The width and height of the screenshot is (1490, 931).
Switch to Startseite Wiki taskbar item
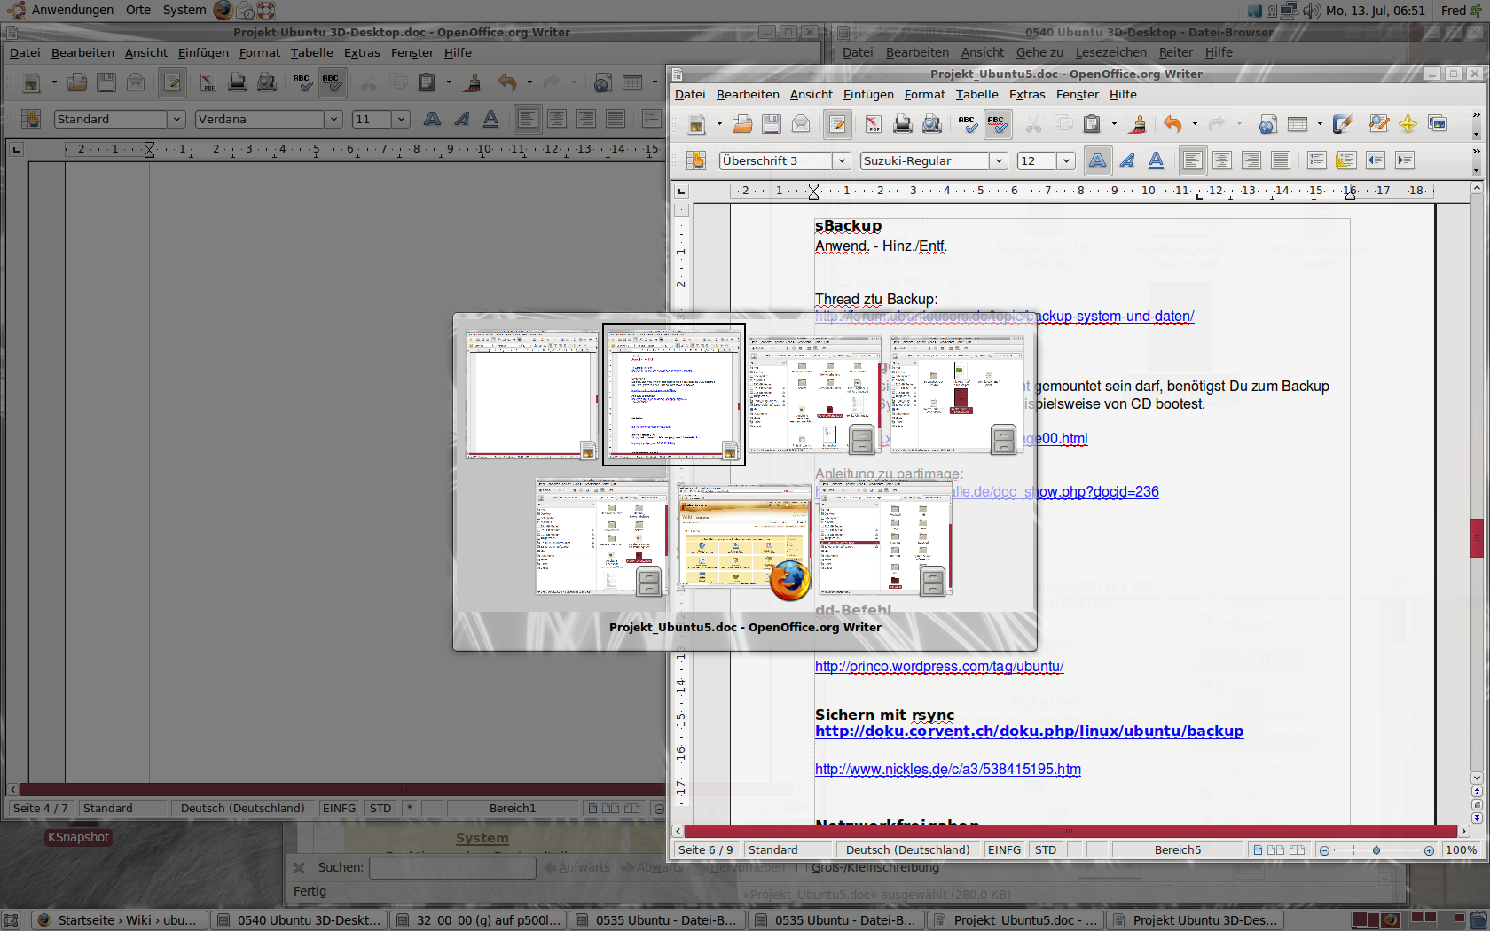tap(122, 920)
